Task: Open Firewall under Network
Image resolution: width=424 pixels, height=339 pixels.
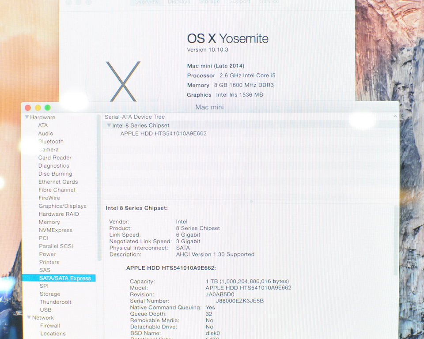Action: tap(50, 326)
